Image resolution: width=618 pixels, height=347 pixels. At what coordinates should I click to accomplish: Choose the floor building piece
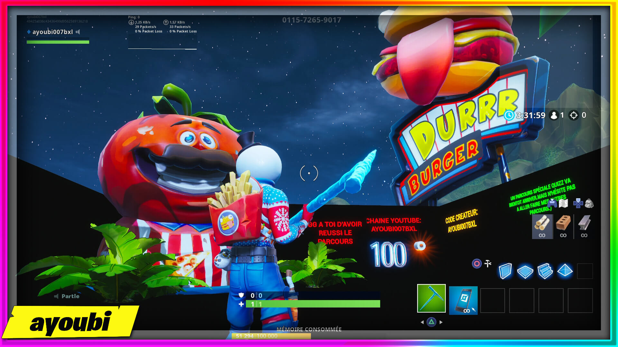point(525,271)
